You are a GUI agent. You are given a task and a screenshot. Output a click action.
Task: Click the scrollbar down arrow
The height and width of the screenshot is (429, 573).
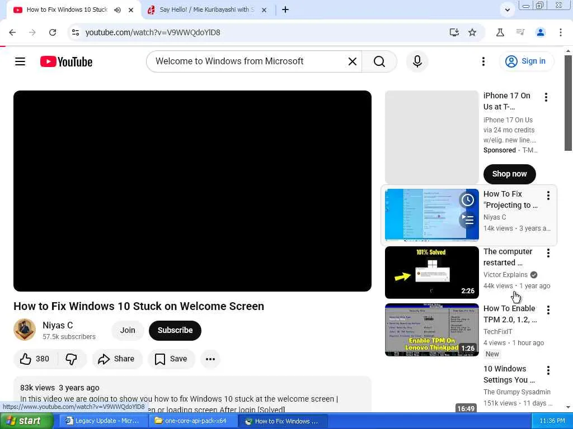coord(569,407)
